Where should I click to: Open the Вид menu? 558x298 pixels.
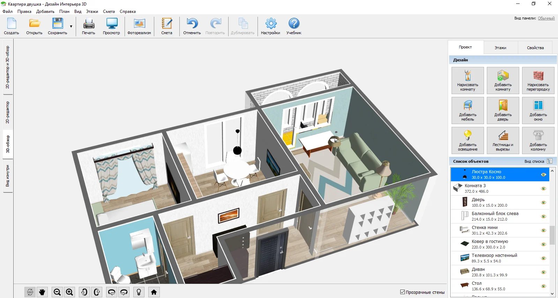(x=78, y=12)
